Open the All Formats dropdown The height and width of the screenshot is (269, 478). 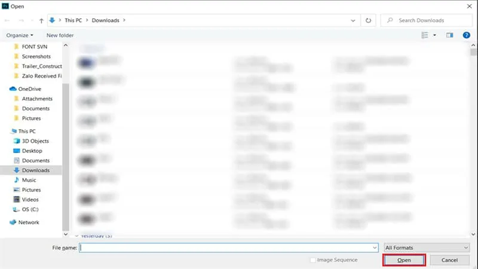(x=426, y=247)
